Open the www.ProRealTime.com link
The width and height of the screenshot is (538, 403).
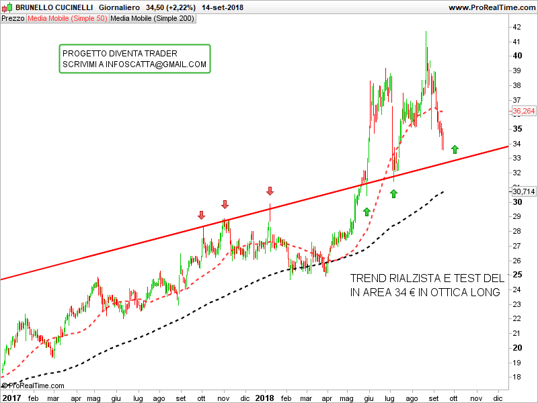point(492,7)
